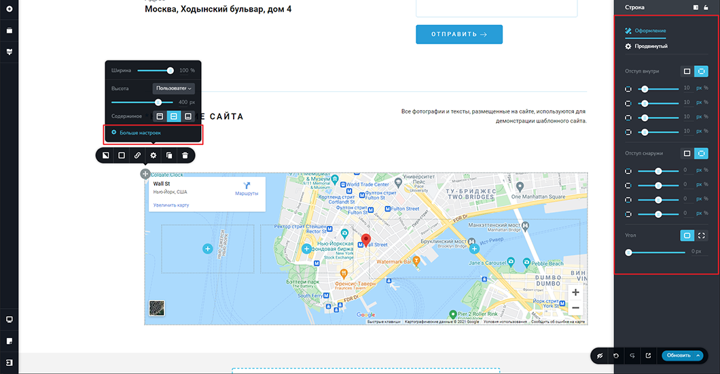Select grouped mode for Отступ снаружи
720x374 pixels.
pyautogui.click(x=687, y=154)
